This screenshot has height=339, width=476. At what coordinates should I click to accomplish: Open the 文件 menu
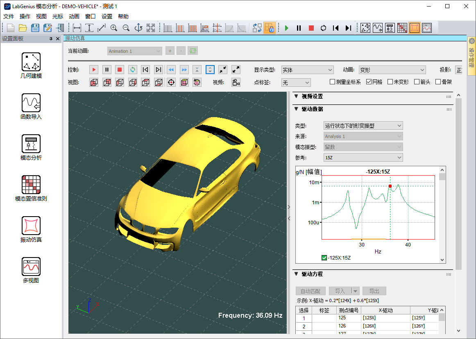pyautogui.click(x=9, y=16)
